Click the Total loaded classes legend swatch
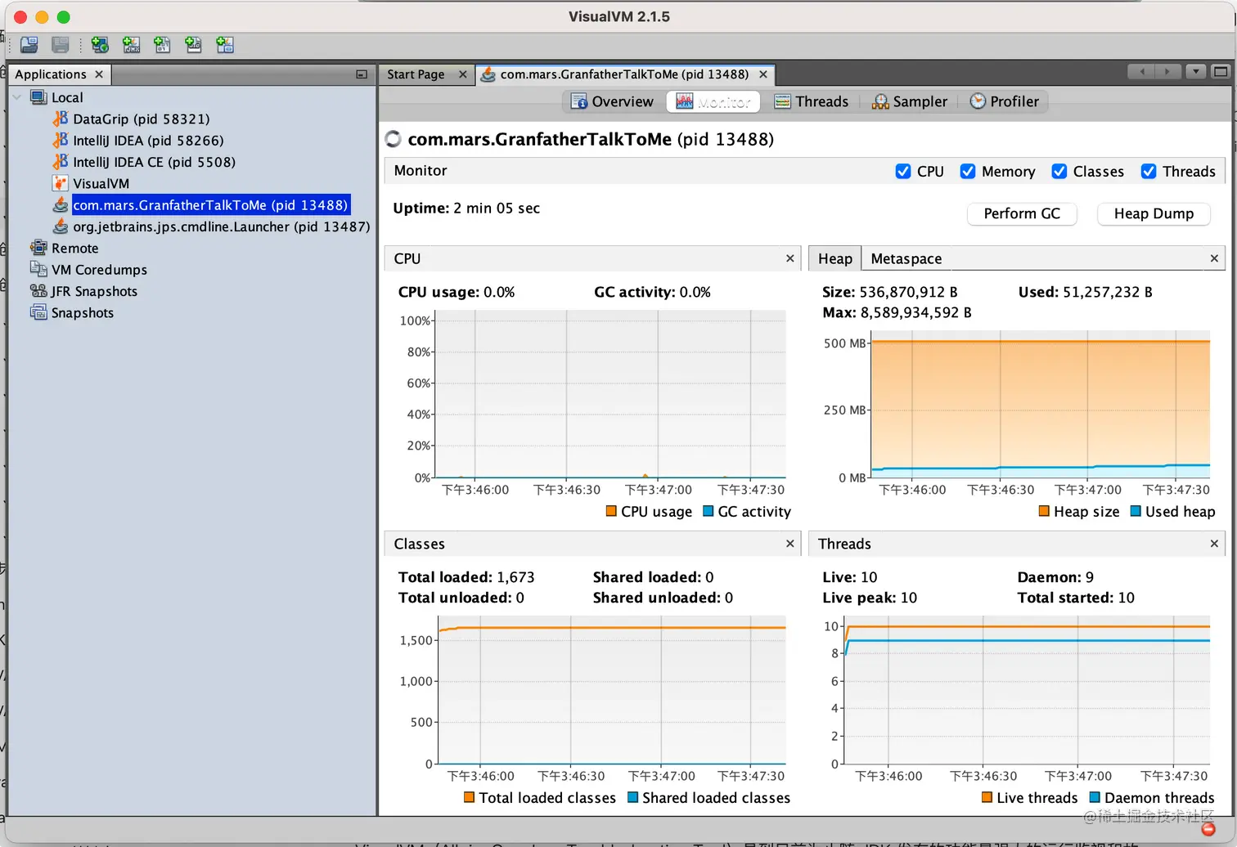Image resolution: width=1237 pixels, height=847 pixels. 469,797
